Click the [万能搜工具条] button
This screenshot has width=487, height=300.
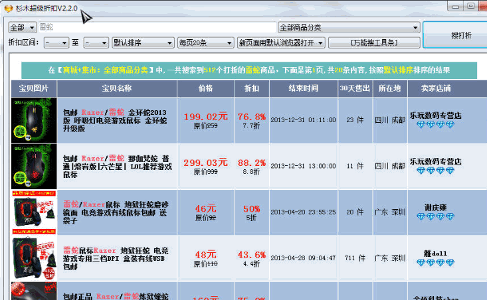coord(374,42)
